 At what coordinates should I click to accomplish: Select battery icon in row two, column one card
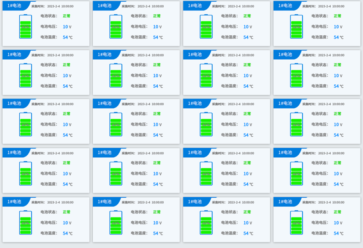point(26,75)
